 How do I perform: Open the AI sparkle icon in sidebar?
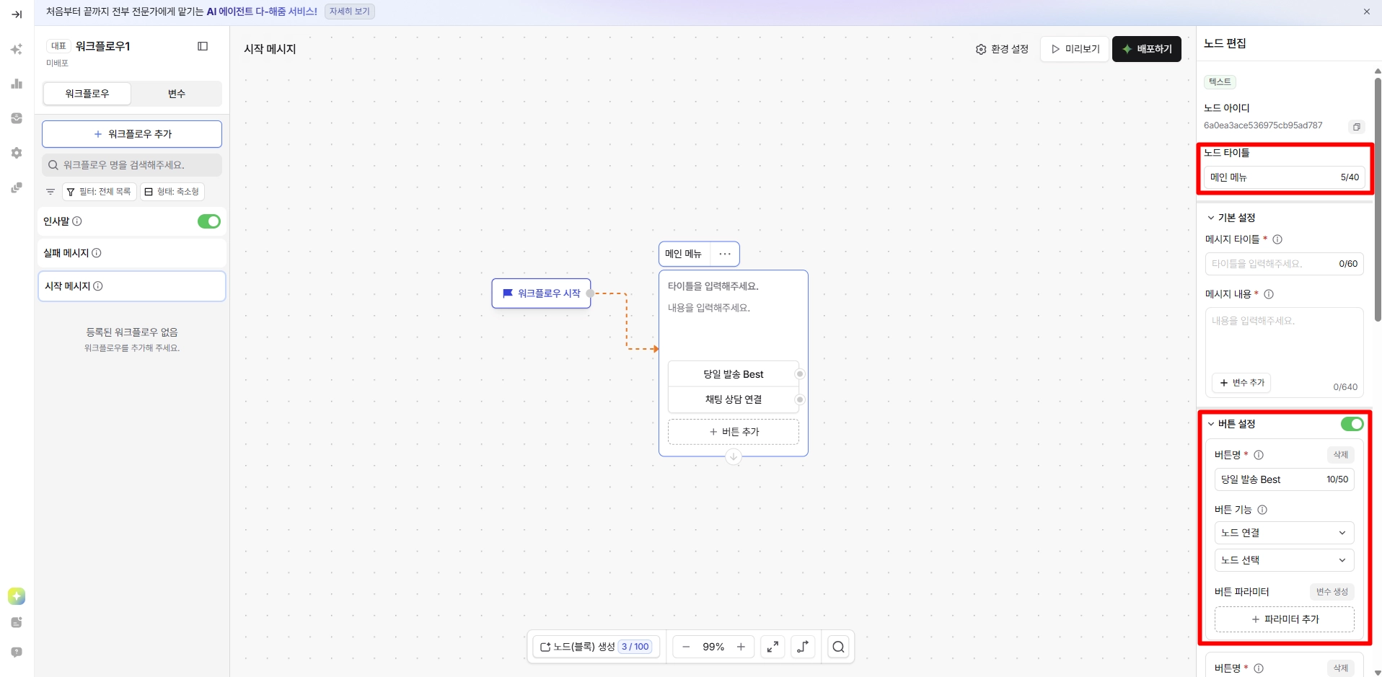tap(17, 49)
